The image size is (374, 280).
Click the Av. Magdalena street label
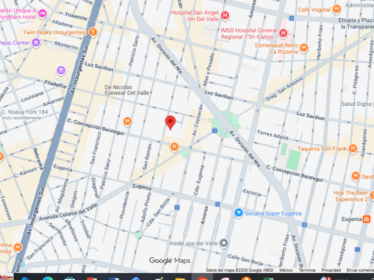(61, 195)
